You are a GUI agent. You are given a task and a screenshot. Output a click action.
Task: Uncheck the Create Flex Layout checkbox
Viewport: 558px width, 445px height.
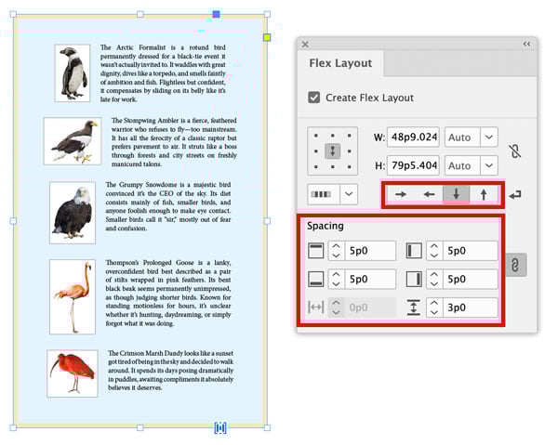pyautogui.click(x=314, y=98)
